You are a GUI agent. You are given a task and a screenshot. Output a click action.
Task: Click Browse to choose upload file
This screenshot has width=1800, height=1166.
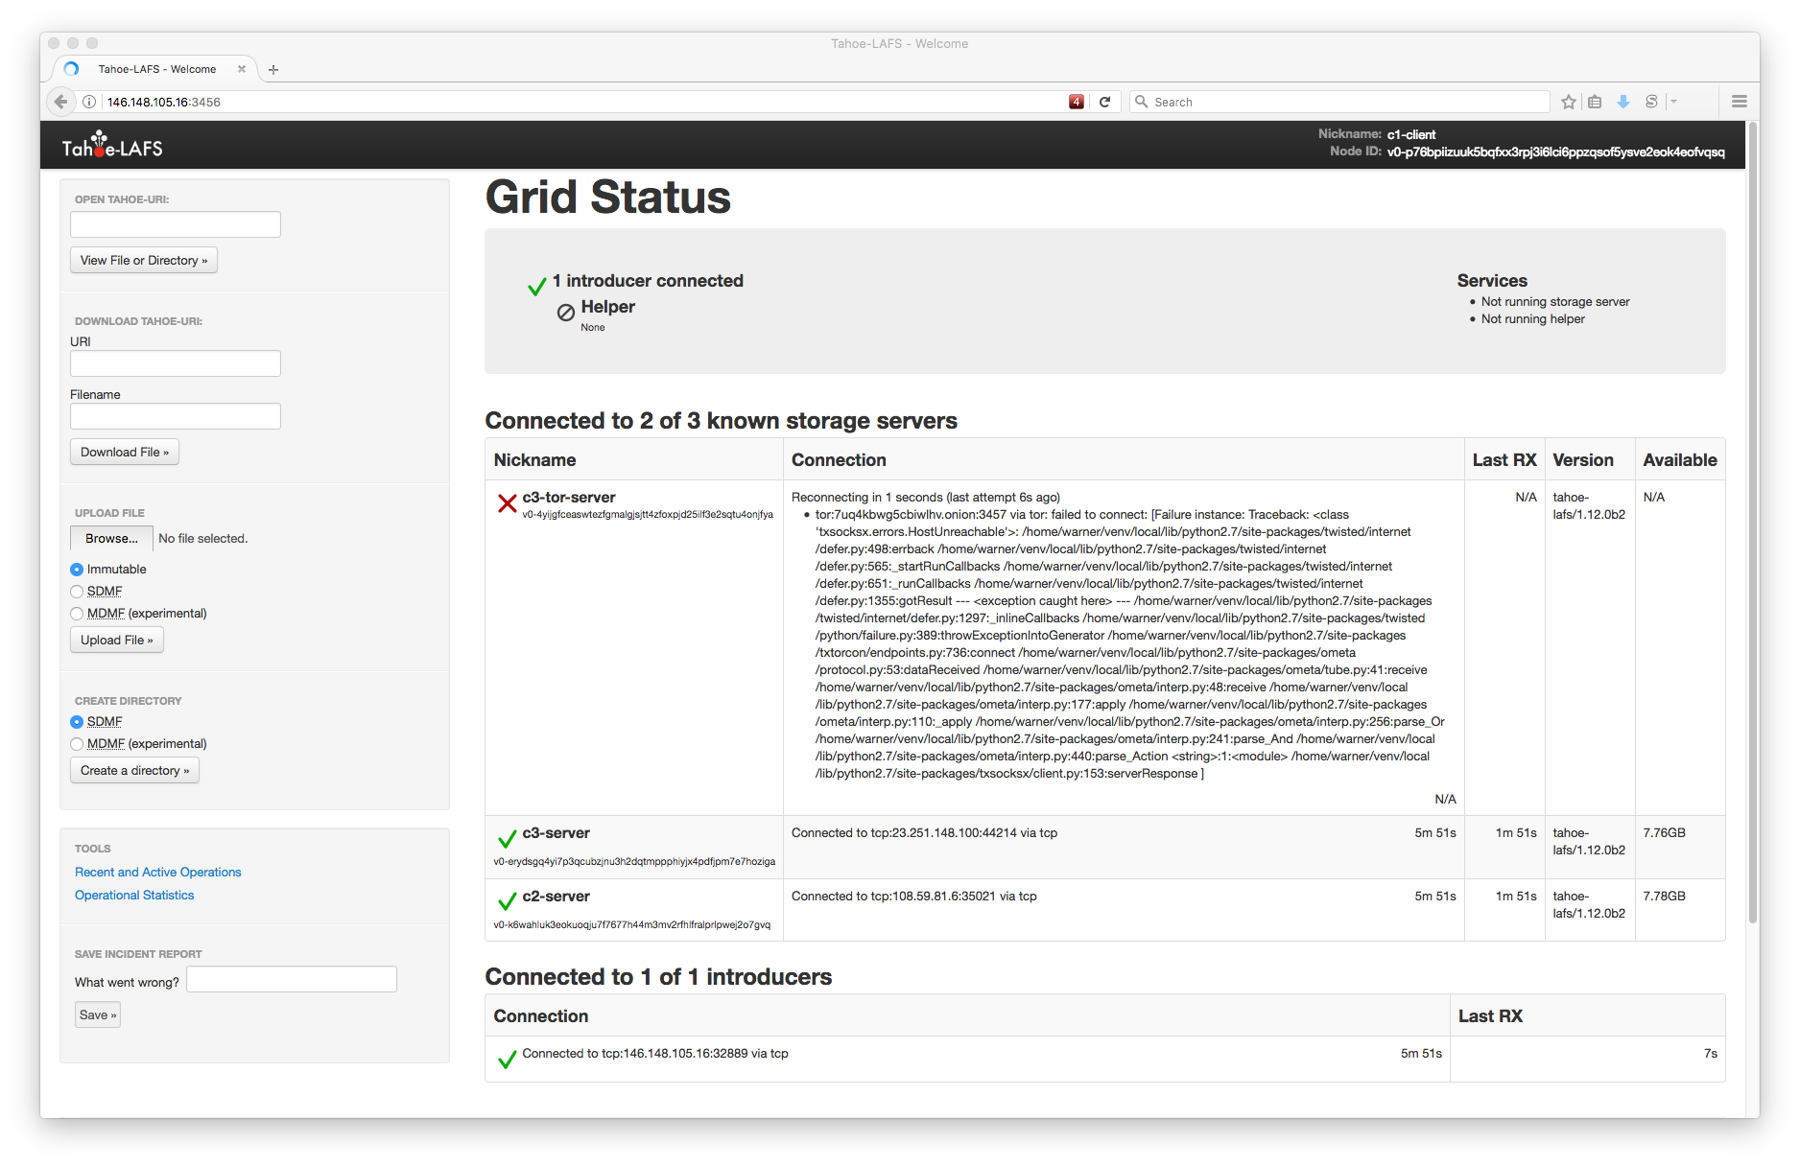click(111, 538)
